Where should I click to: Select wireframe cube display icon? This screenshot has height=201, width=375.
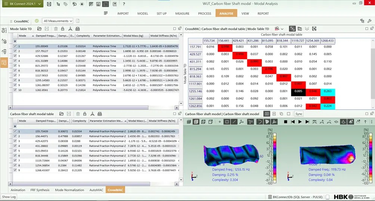[x=203, y=122]
